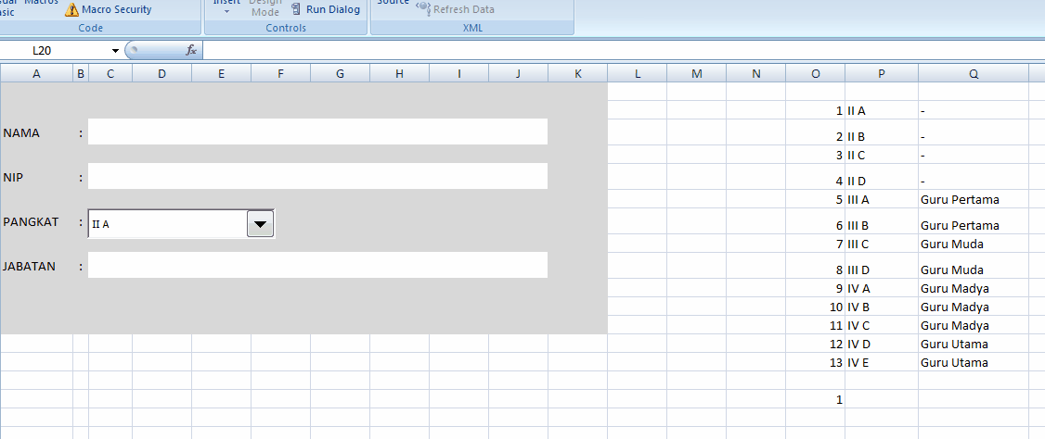Expand the Name Box dropdown arrow
The width and height of the screenshot is (1045, 439).
pyautogui.click(x=115, y=51)
